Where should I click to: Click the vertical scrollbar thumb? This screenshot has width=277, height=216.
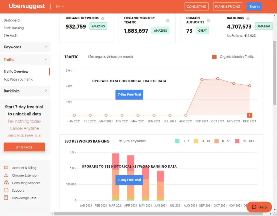275,72
